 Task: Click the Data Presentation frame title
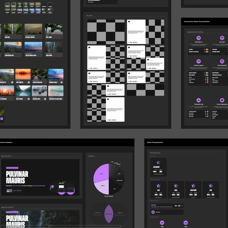point(155,142)
